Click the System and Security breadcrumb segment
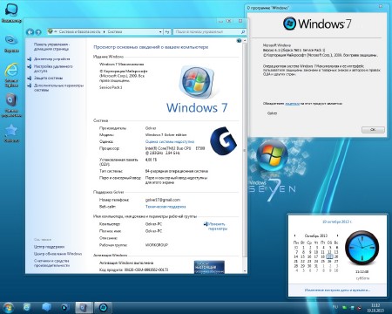The image size is (392, 314). [x=80, y=31]
